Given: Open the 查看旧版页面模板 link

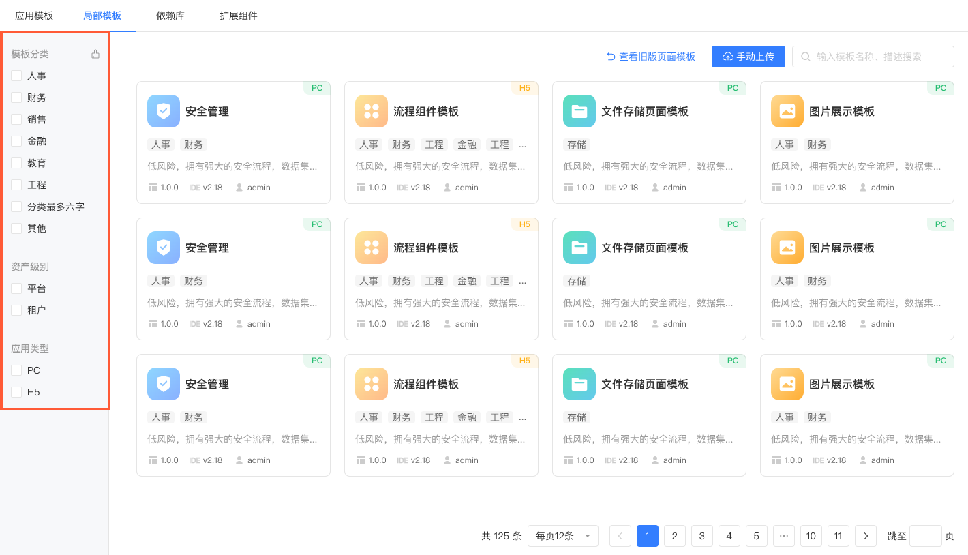Looking at the screenshot, I should click(x=651, y=57).
